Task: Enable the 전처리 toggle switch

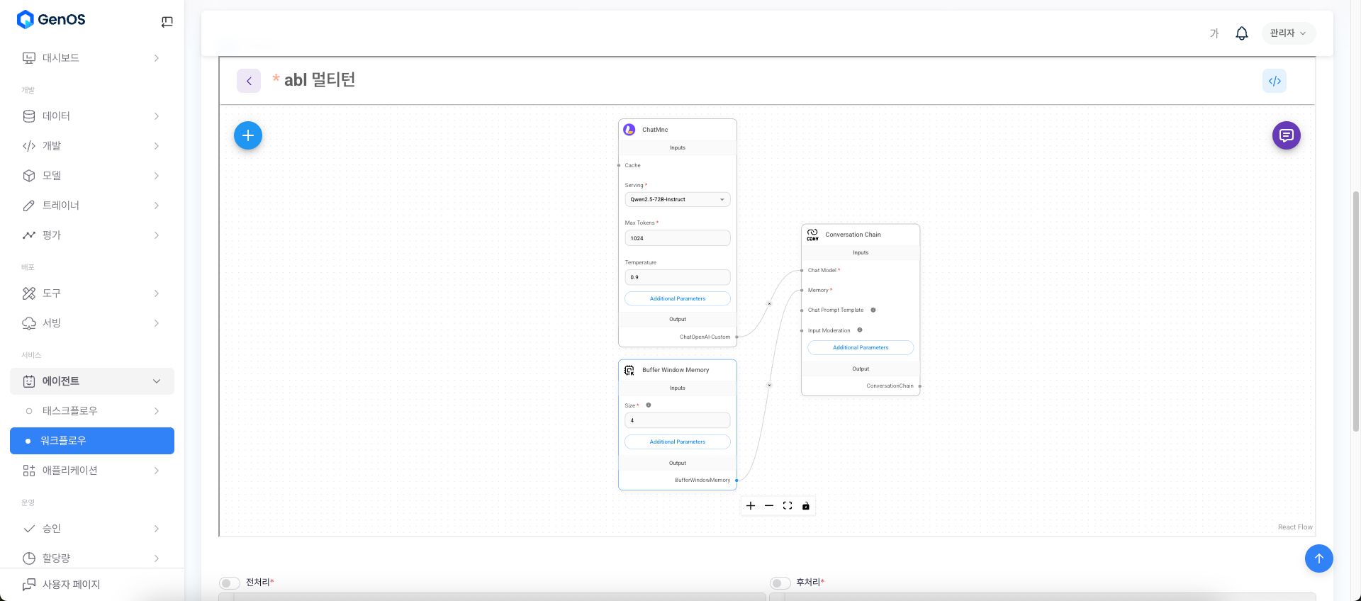Action: pyautogui.click(x=229, y=583)
